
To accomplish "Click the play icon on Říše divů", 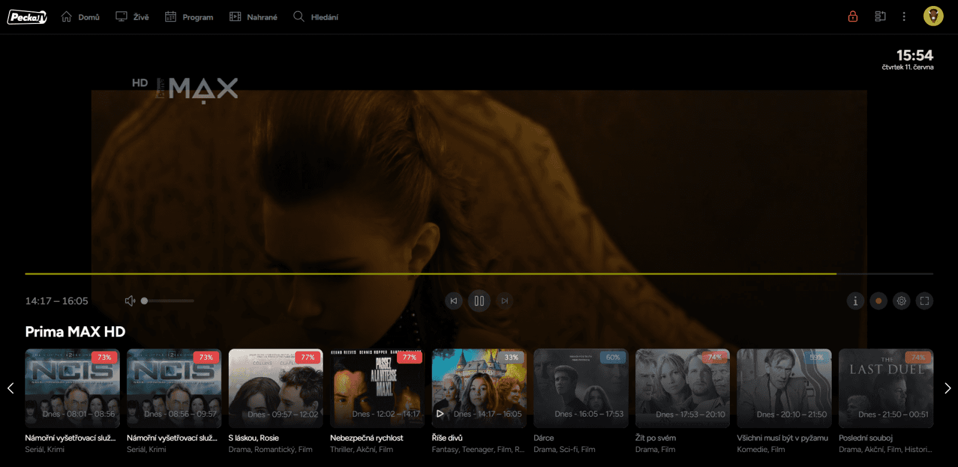I will click(x=440, y=414).
